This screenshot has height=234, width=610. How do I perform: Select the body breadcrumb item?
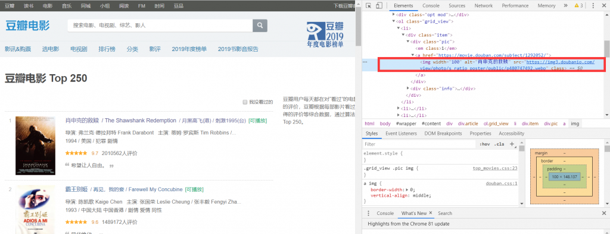(385, 124)
